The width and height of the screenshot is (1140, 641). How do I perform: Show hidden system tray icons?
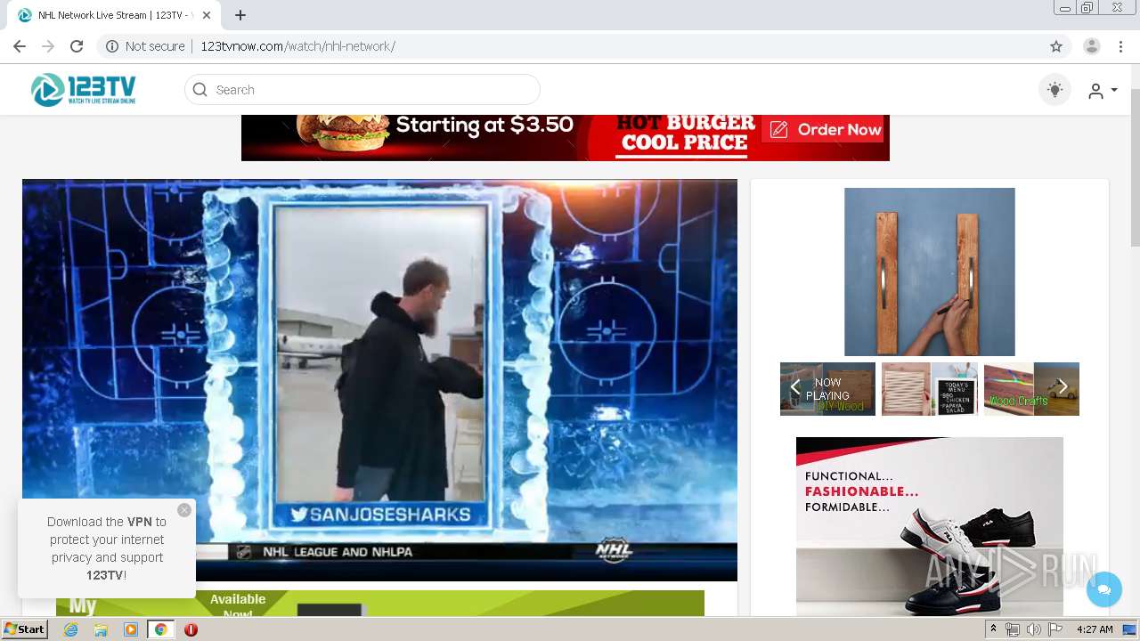(x=993, y=629)
